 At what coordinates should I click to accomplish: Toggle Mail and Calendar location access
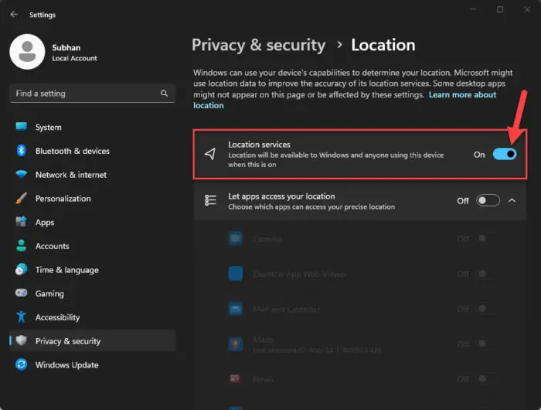coord(487,309)
